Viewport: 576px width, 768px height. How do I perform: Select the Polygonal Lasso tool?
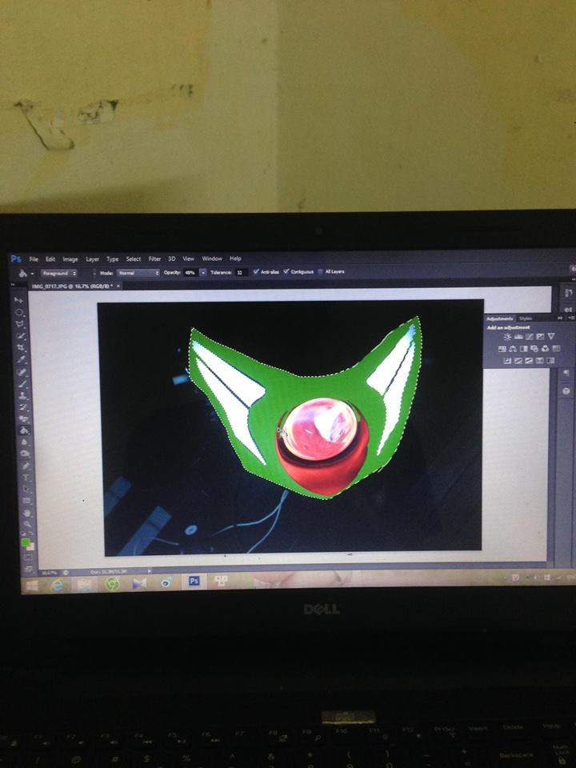tap(20, 323)
